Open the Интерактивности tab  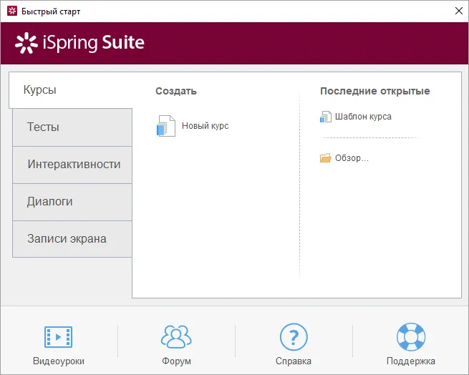click(72, 165)
